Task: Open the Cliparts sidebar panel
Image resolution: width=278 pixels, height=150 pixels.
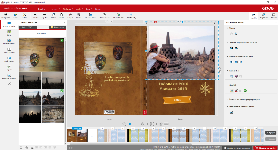Action: click(x=9, y=67)
